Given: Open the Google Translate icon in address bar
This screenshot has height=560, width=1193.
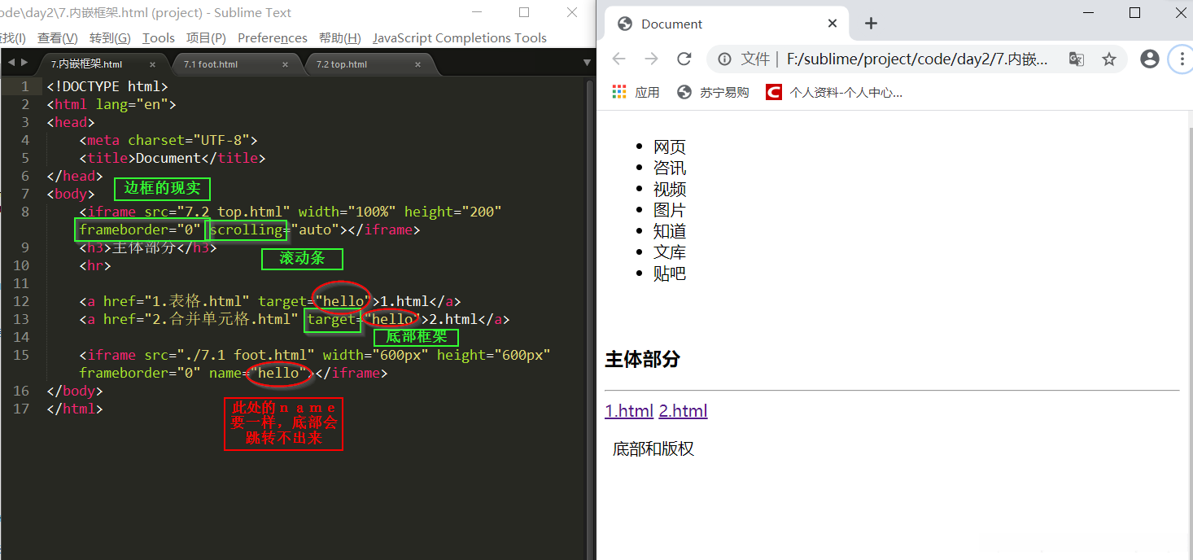Looking at the screenshot, I should point(1076,59).
